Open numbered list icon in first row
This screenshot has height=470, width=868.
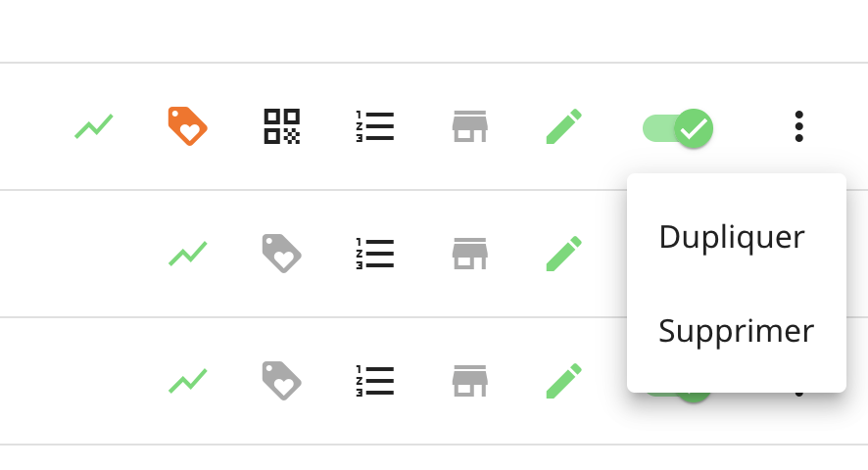pyautogui.click(x=375, y=126)
